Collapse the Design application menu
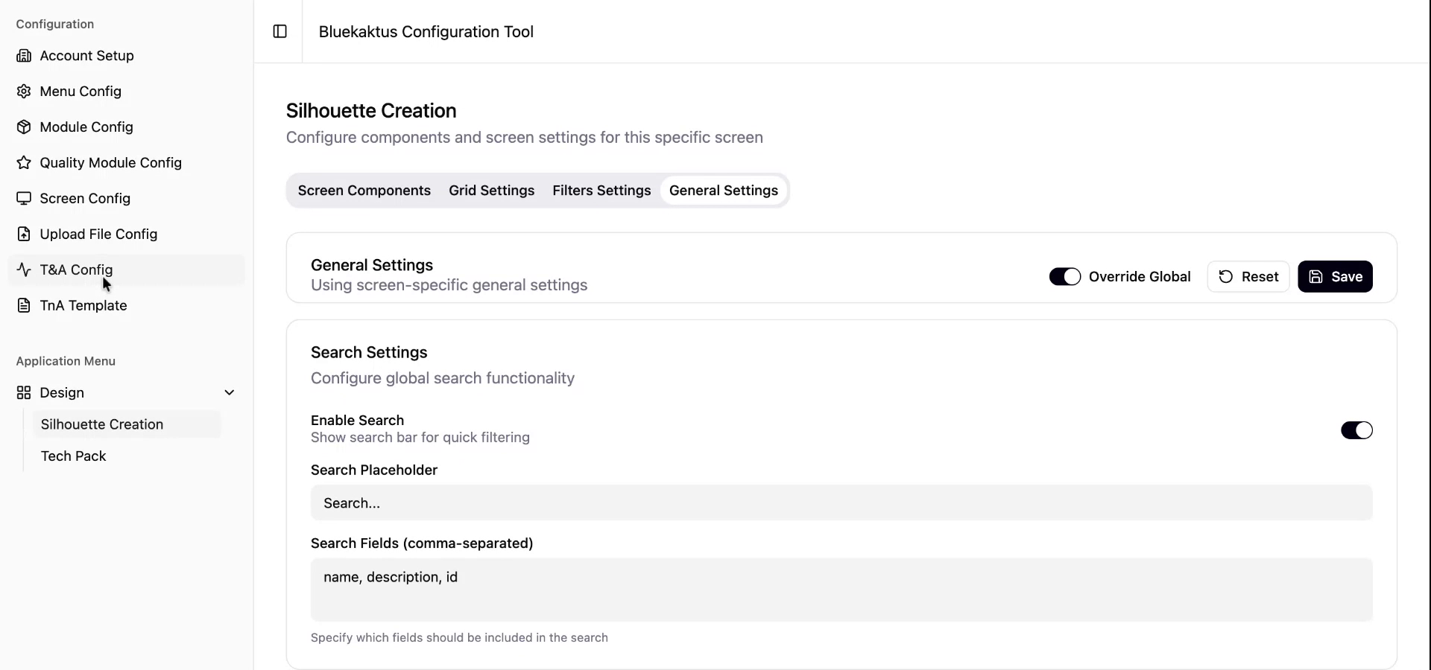 230,392
